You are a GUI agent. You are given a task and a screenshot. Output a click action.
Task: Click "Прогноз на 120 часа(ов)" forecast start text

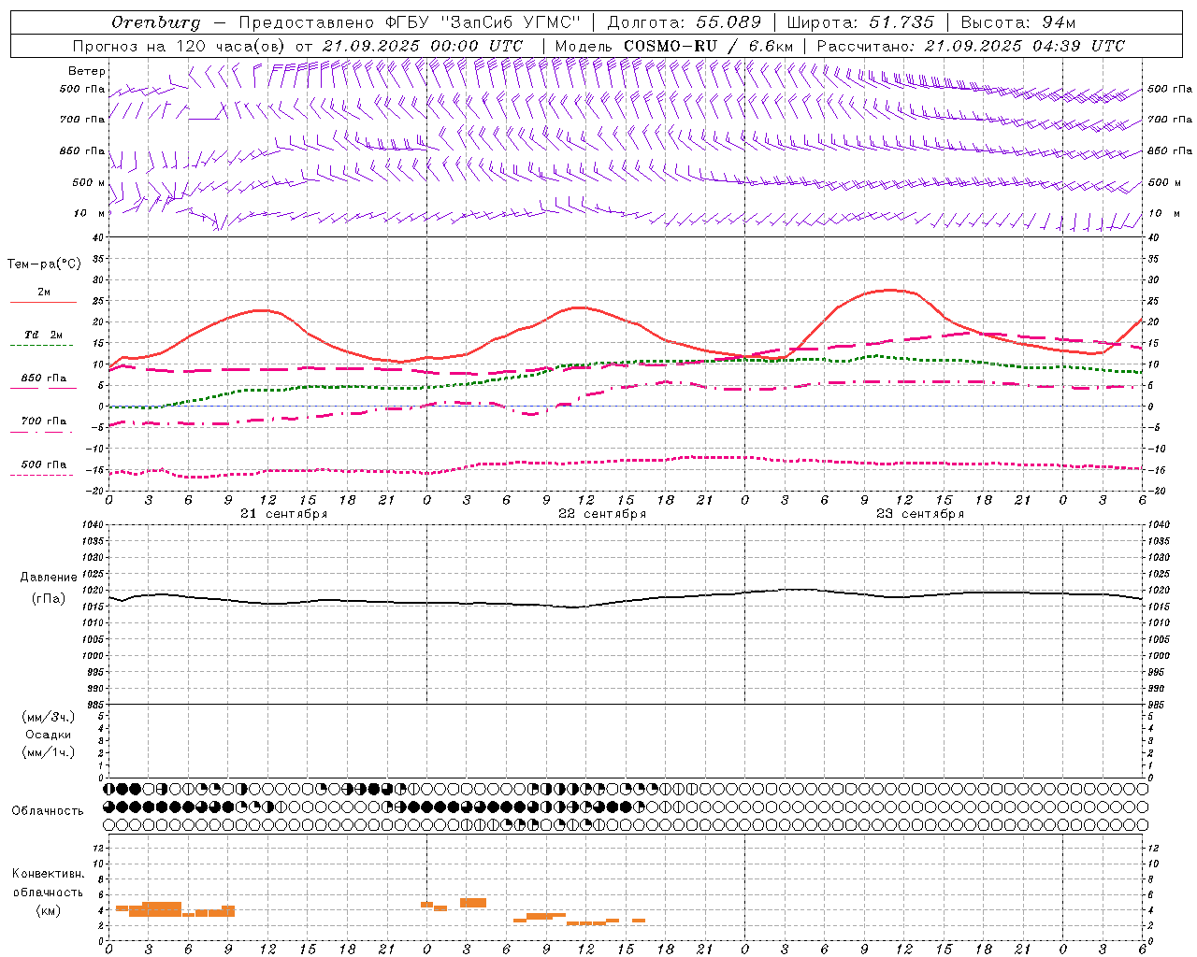pyautogui.click(x=180, y=46)
